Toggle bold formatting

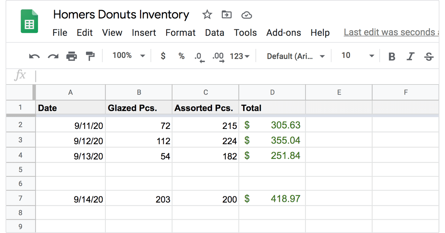[x=392, y=57]
